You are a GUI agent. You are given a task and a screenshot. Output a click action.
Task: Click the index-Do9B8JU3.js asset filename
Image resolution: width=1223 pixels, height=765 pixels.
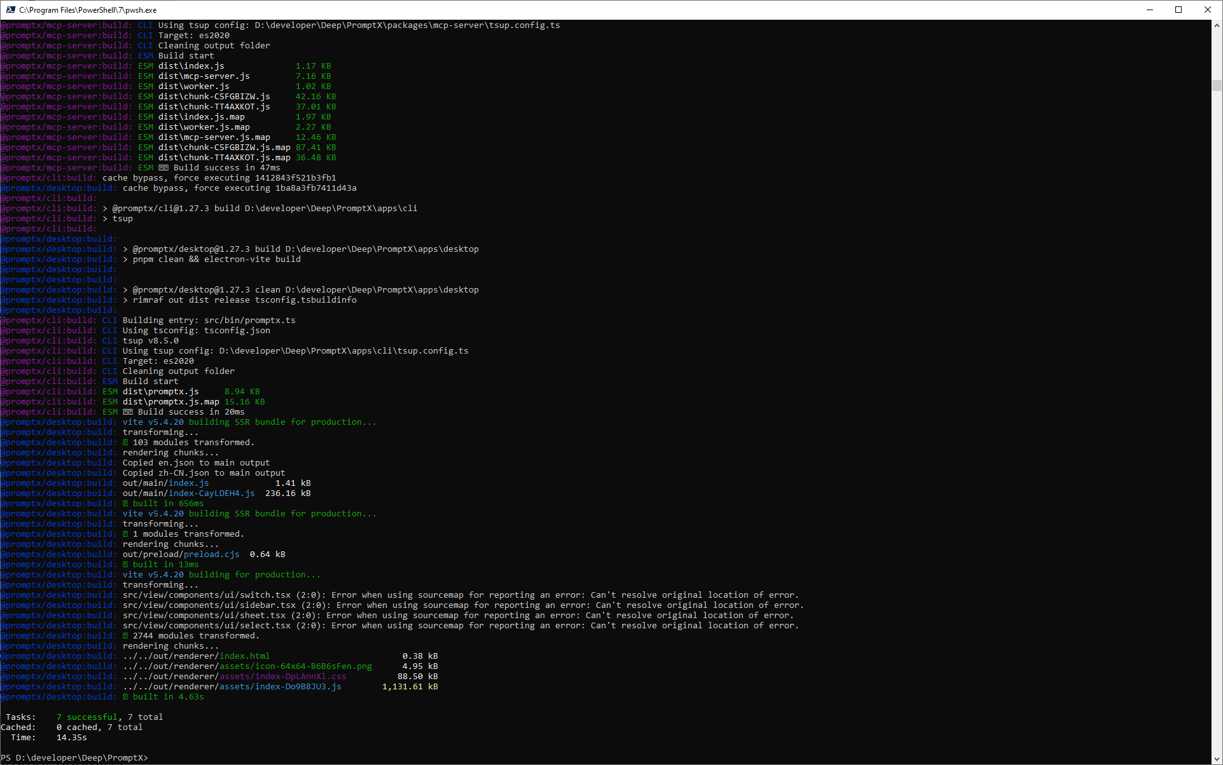tap(298, 686)
